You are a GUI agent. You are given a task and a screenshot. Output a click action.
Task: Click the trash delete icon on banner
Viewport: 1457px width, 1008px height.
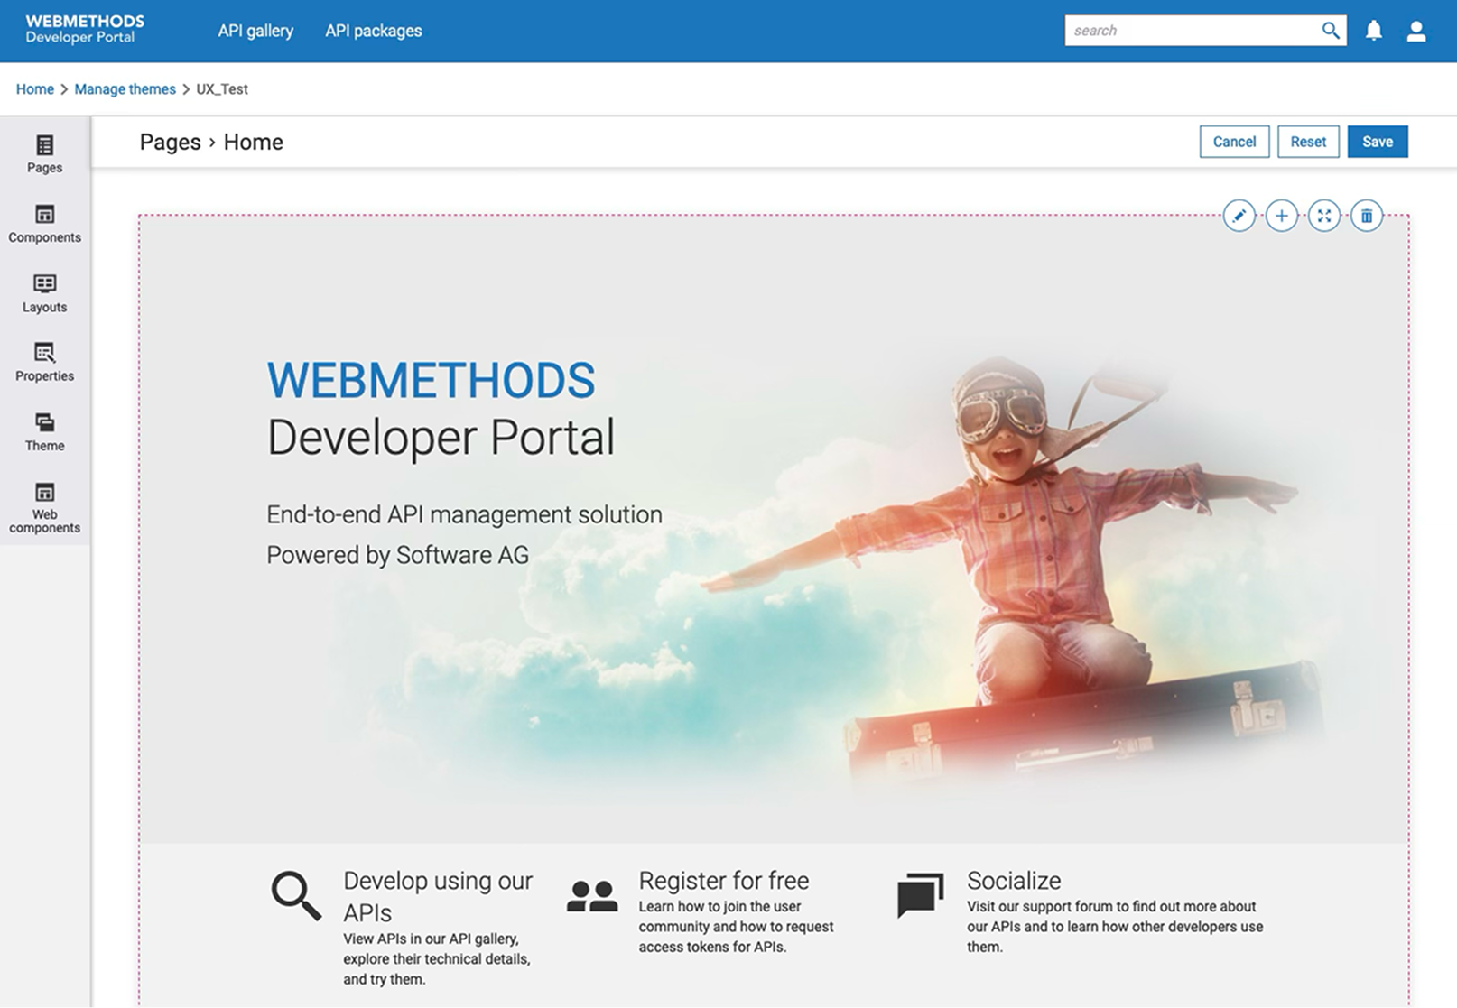point(1367,216)
